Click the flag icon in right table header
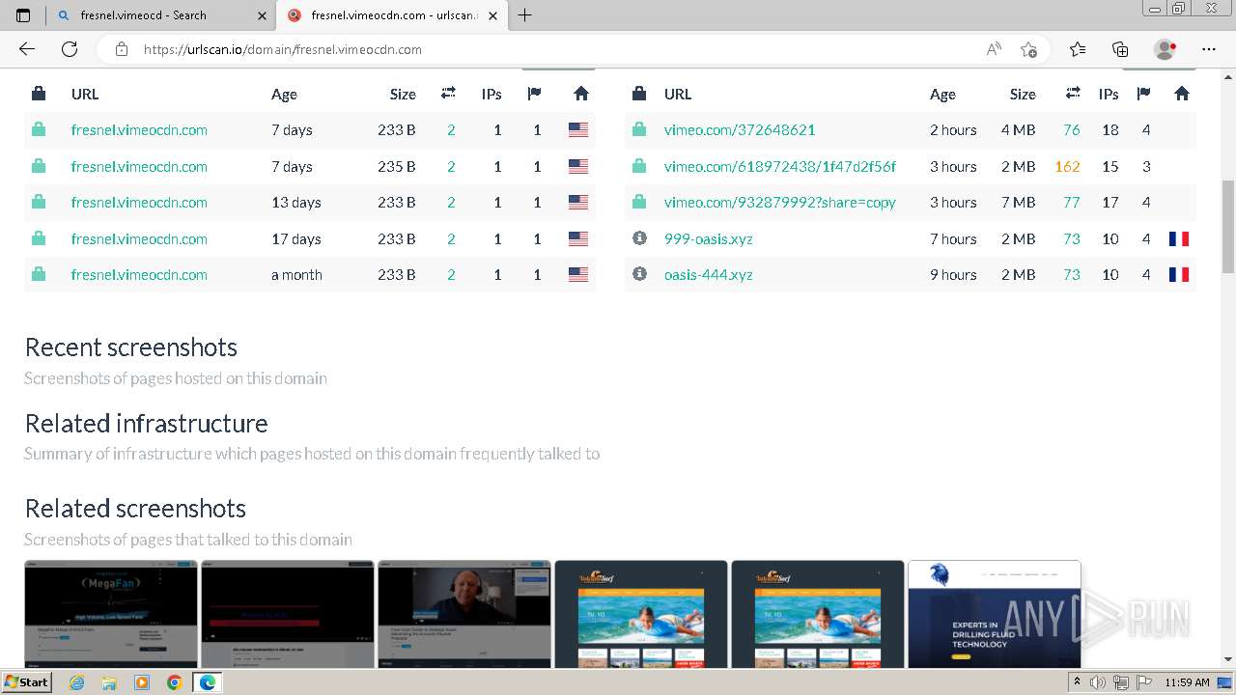 point(1143,94)
